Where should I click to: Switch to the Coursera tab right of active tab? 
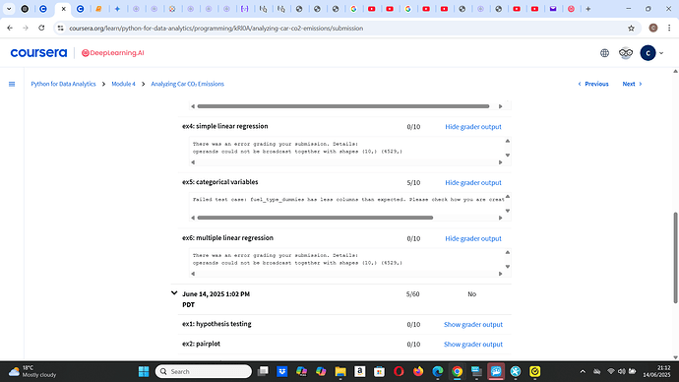click(x=80, y=9)
